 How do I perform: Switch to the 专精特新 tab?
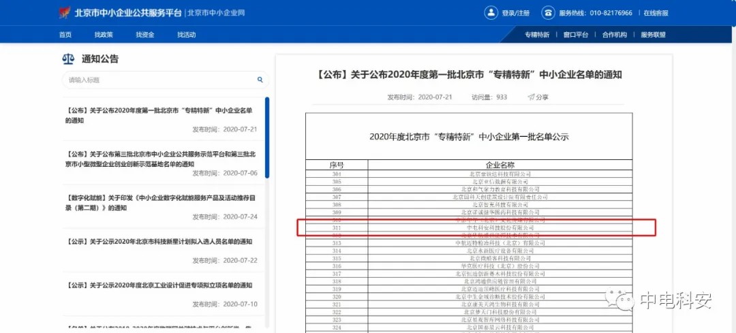tap(536, 35)
